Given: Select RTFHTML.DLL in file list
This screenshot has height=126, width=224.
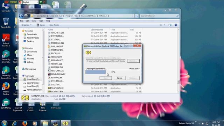Looking at the screenshot, I should [57, 81].
